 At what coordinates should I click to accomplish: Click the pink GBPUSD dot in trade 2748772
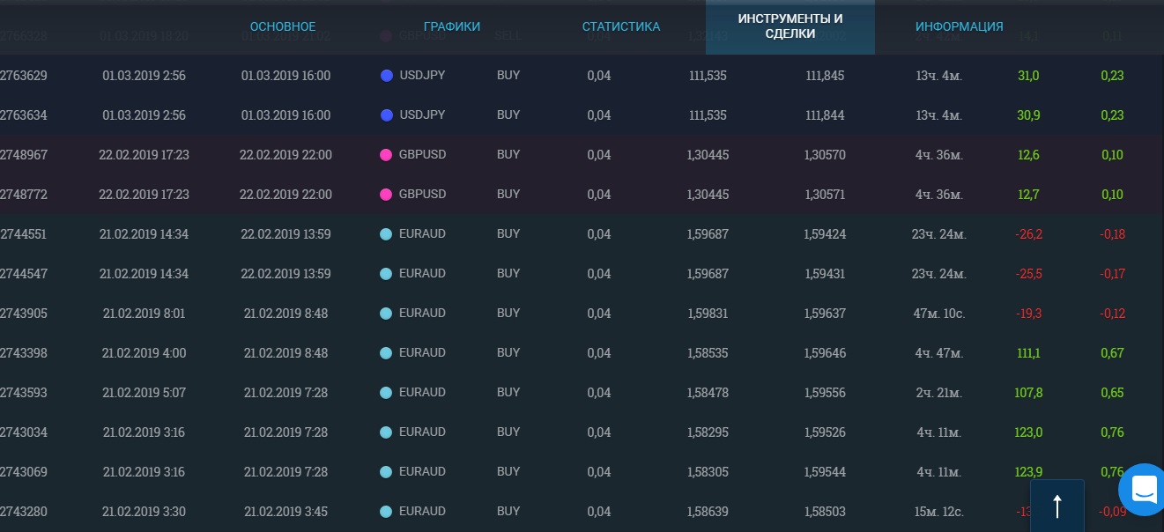click(x=386, y=195)
